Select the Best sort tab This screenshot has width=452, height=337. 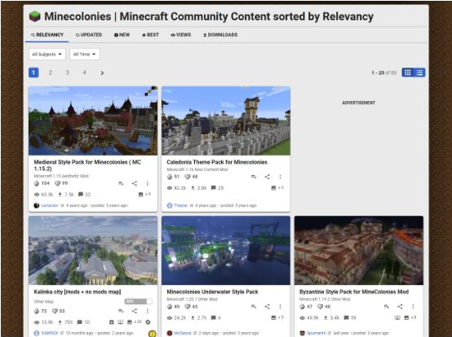point(150,35)
